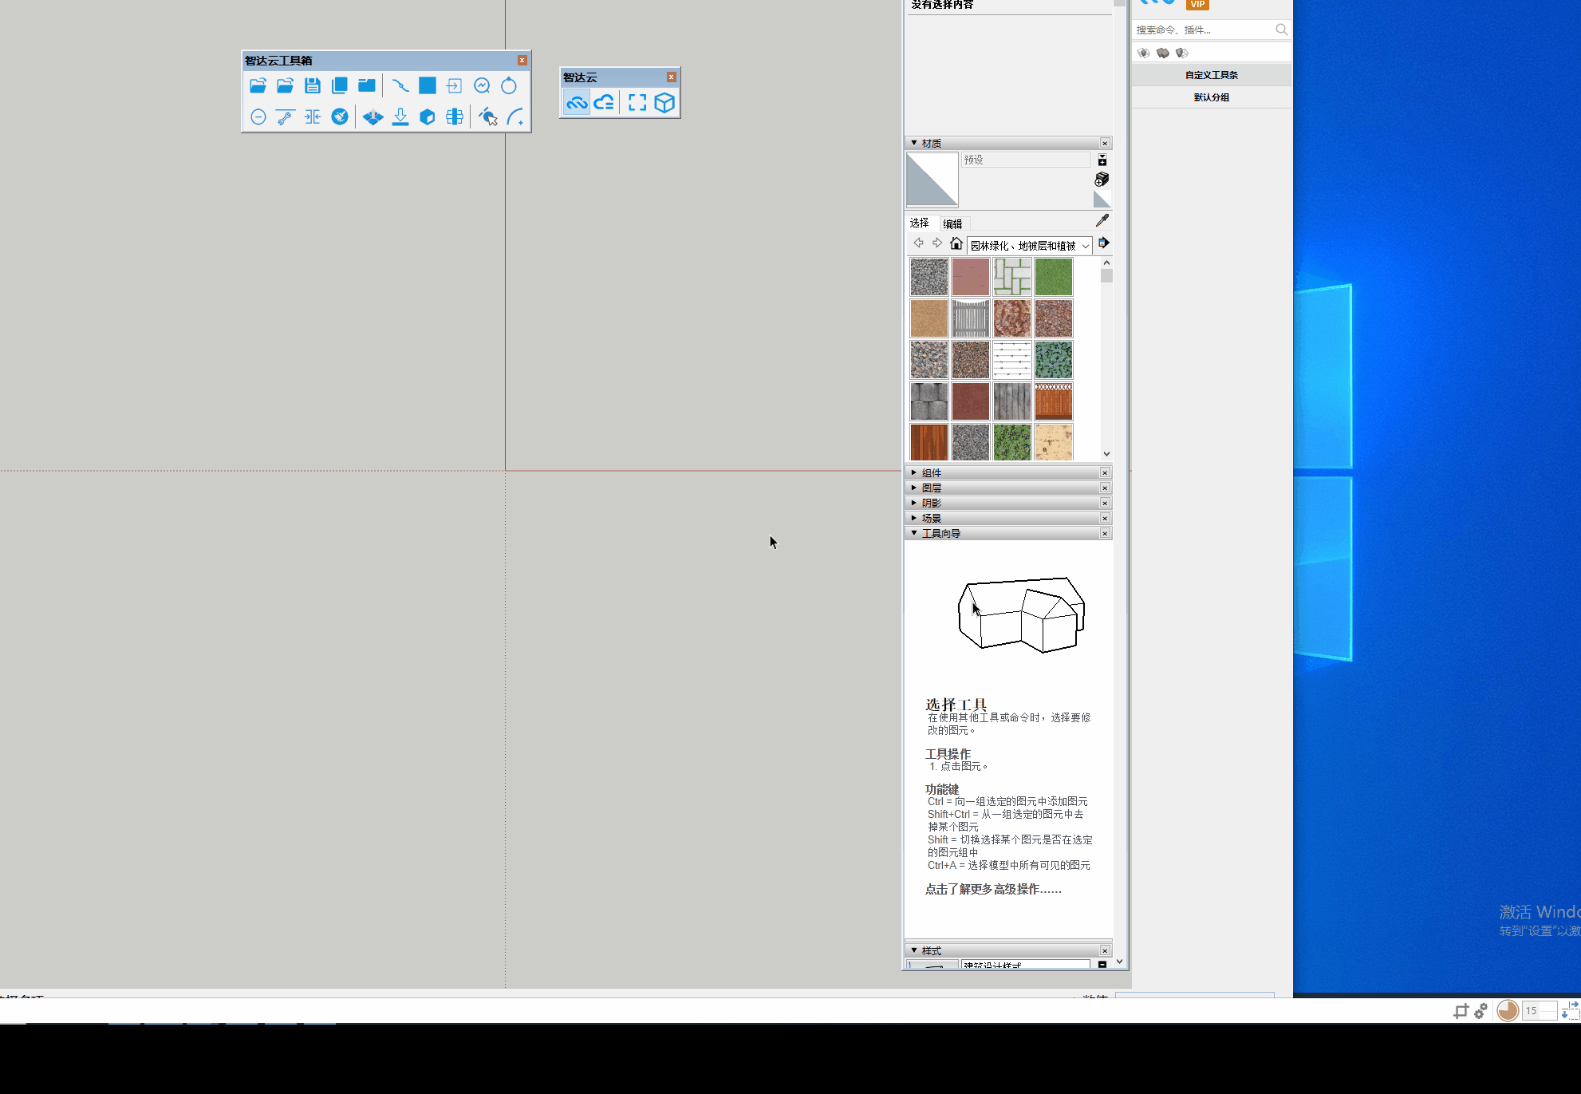The height and width of the screenshot is (1094, 1581).
Task: Click the 默认分组 button
Action: coord(1211,97)
